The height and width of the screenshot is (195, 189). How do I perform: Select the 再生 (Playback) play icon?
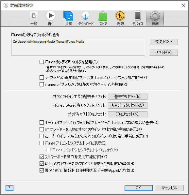coord(51,16)
